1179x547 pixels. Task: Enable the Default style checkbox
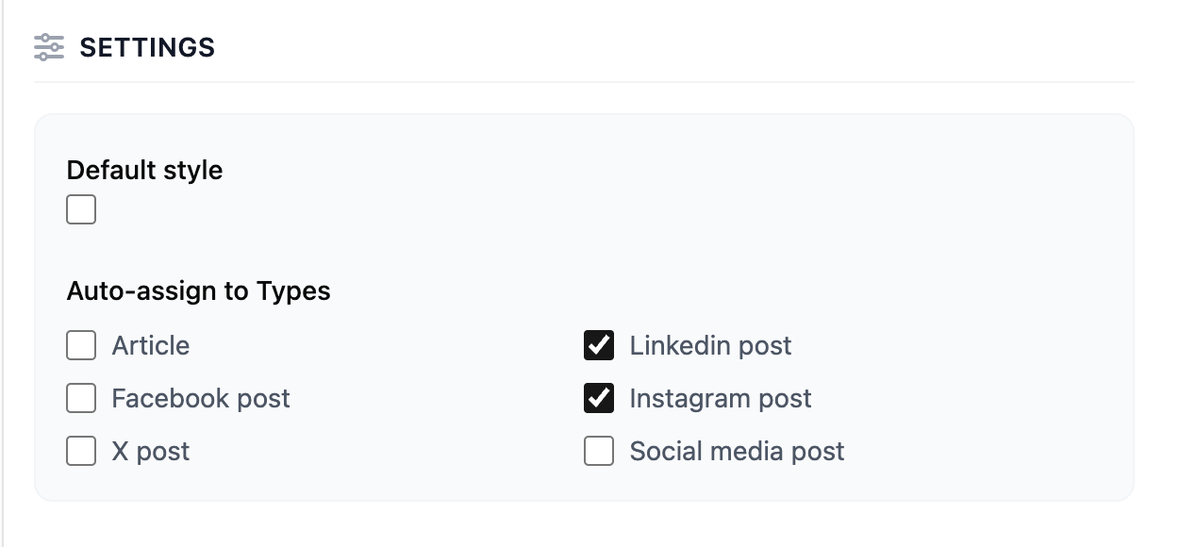click(81, 209)
